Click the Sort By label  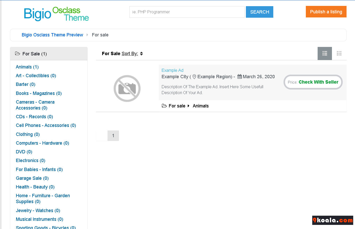coord(130,54)
